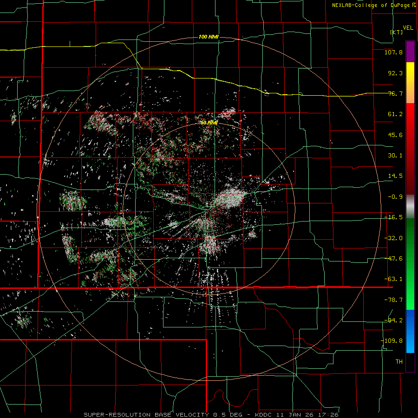Click the -47.6 velocity scale value
The width and height of the screenshot is (418, 418).
coord(393,259)
